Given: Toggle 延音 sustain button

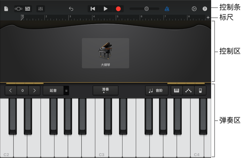Looking at the screenshot, I should pos(53,91).
